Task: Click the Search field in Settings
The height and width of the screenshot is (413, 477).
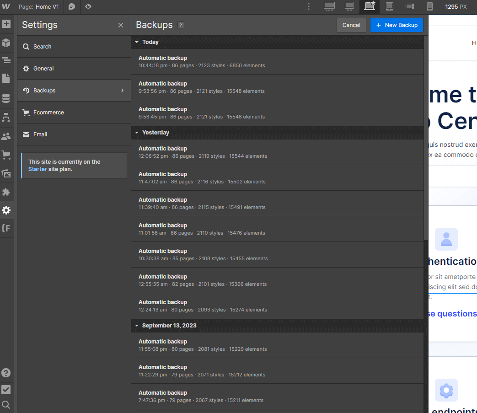Action: tap(43, 46)
